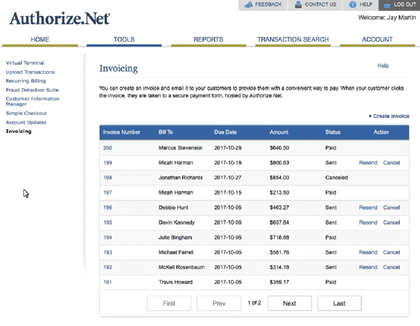Click the Help link beside Invoicing heading

383,66
